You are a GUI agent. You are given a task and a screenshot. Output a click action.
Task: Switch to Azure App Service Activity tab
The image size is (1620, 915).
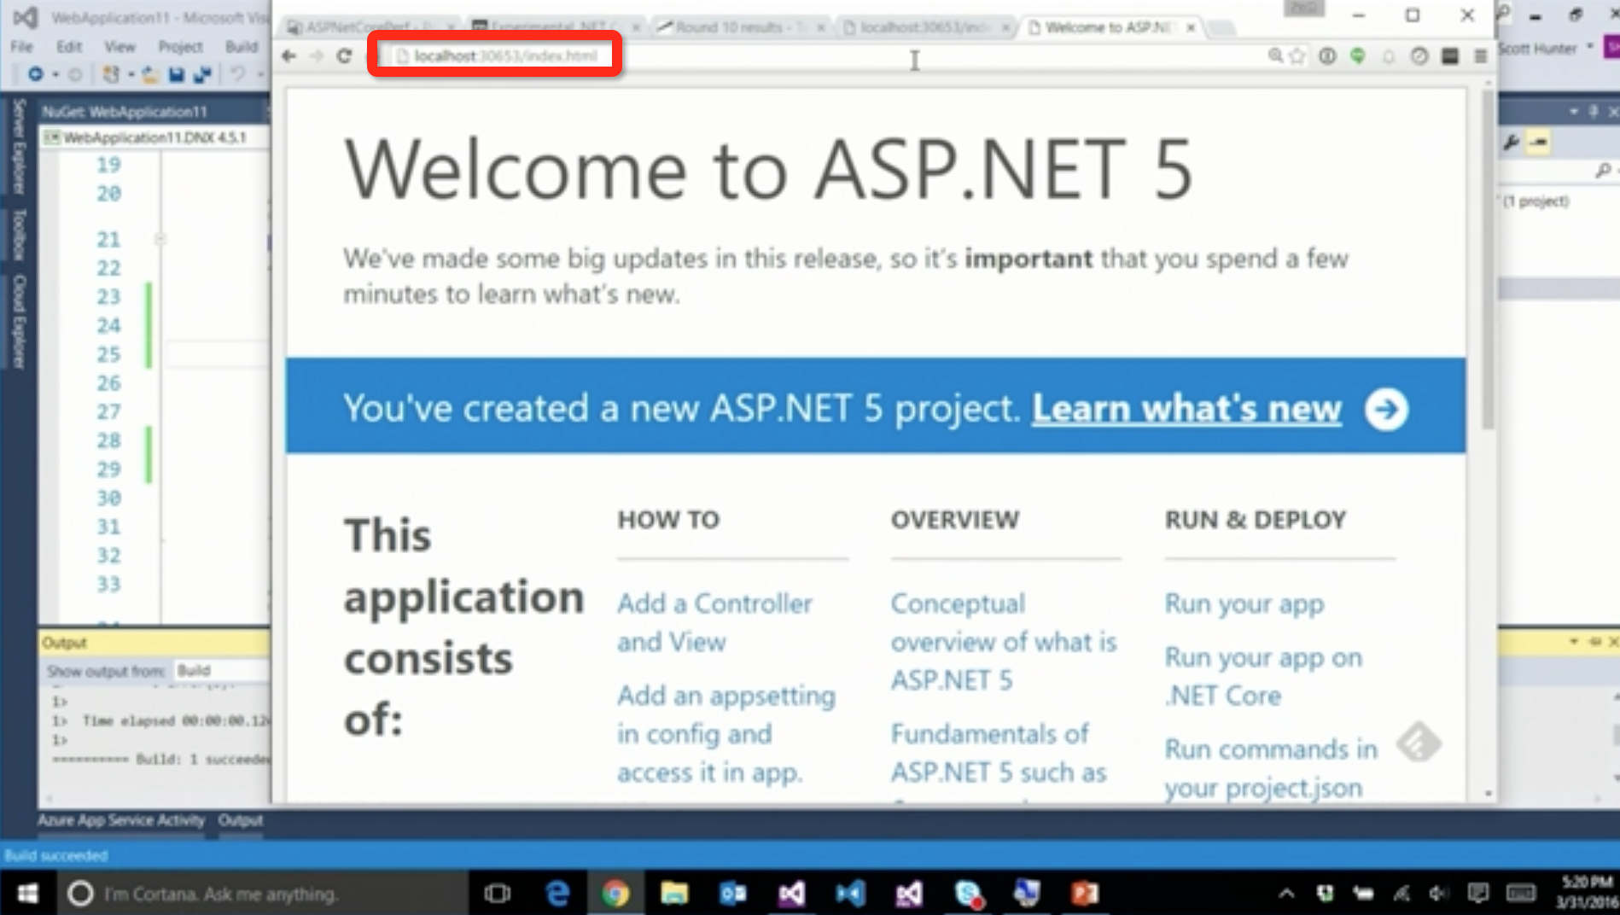pos(121,820)
